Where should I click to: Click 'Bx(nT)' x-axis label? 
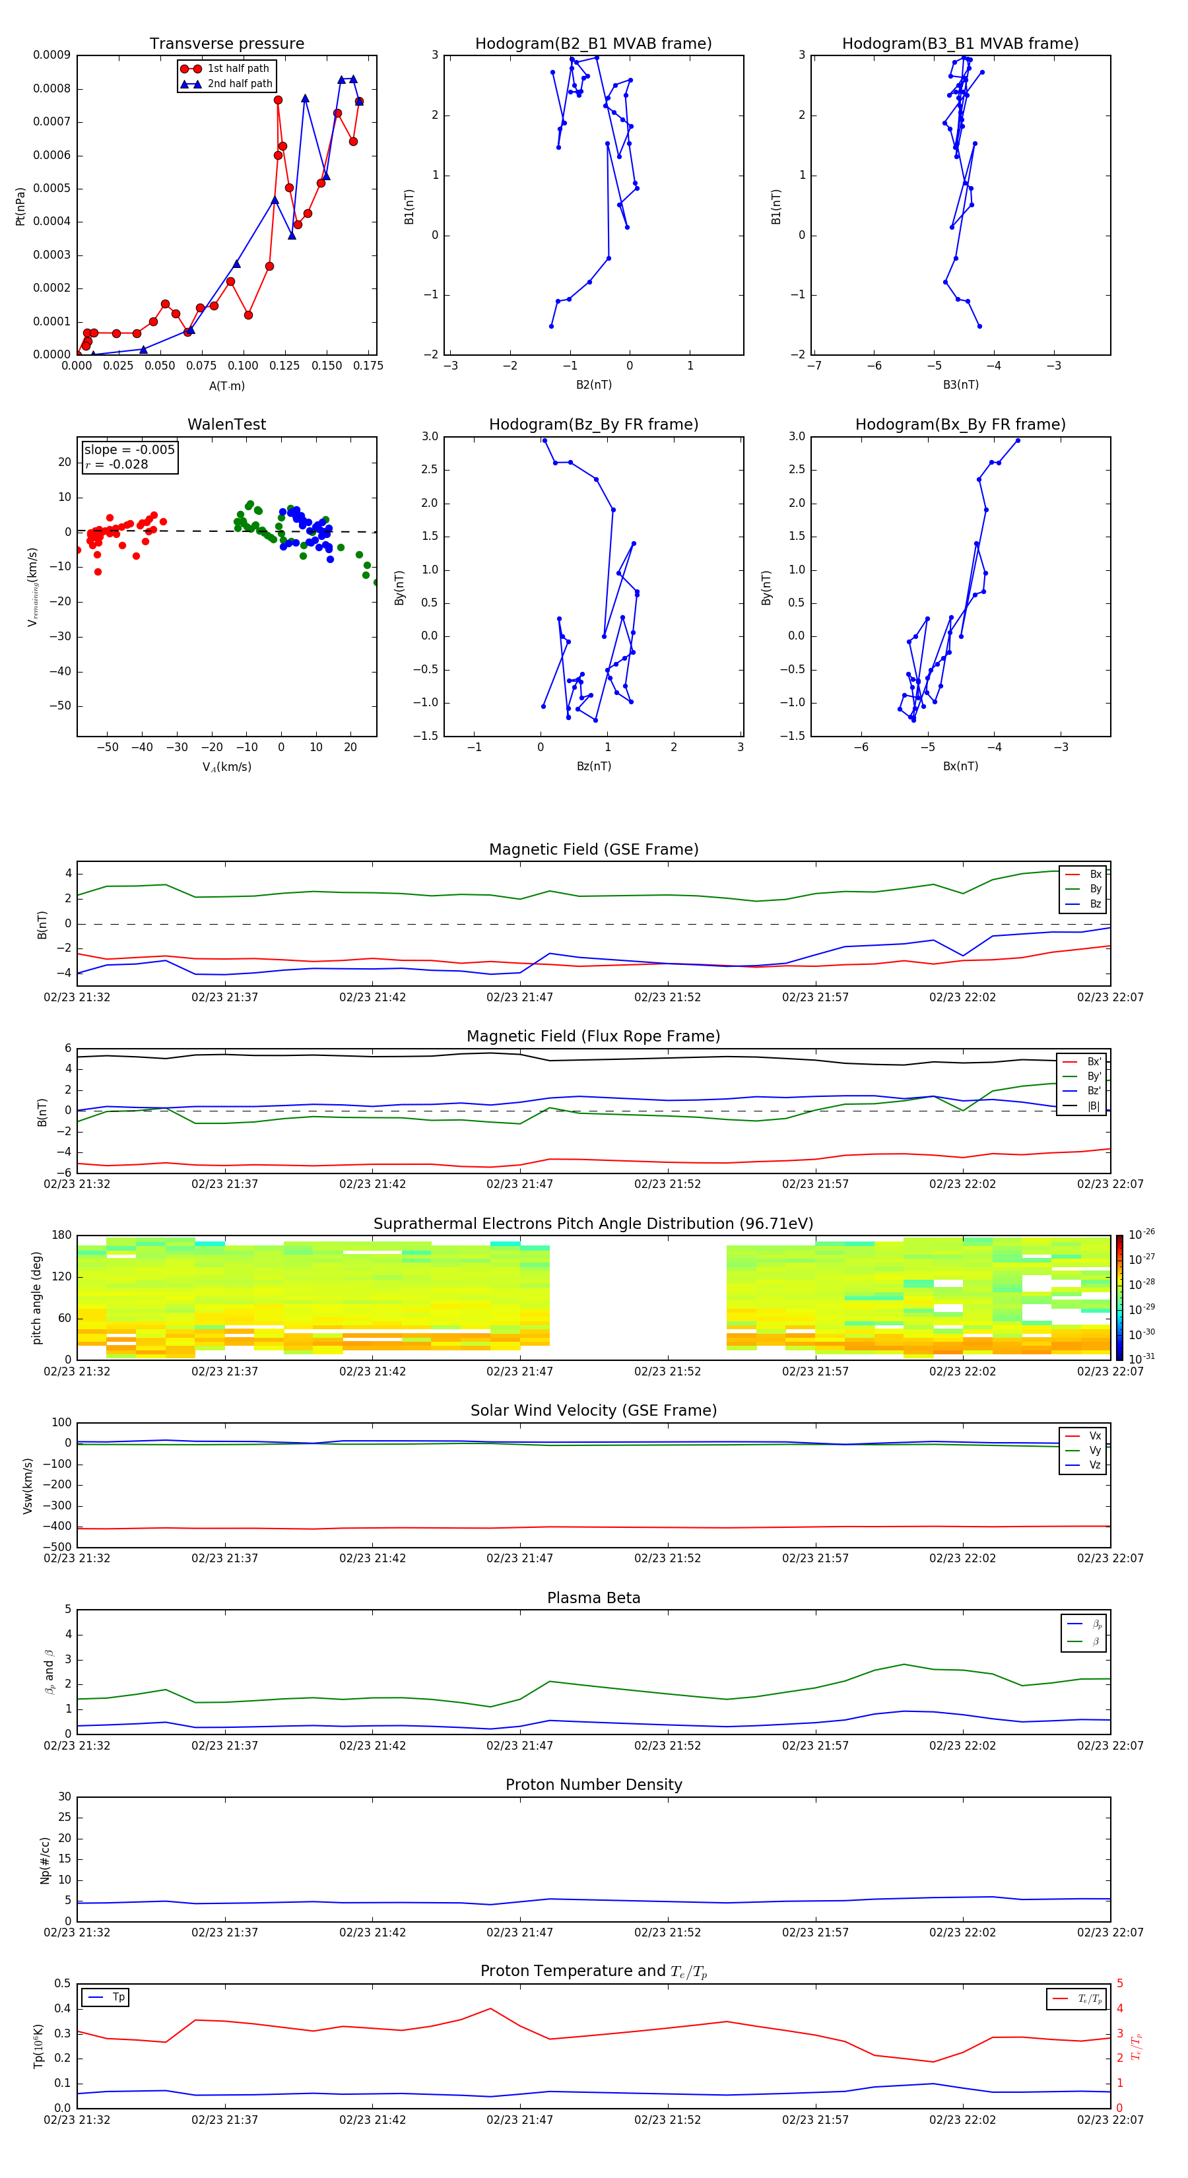tap(960, 766)
